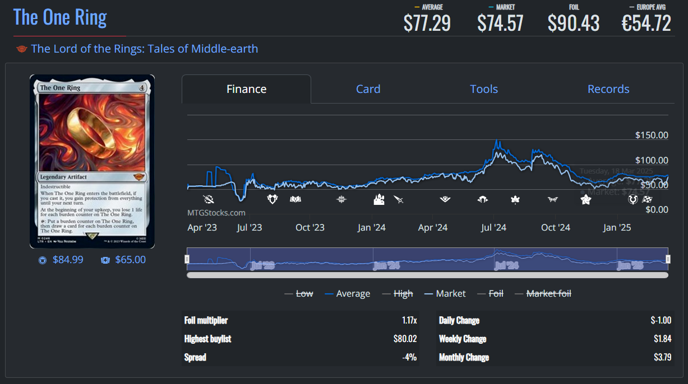Click the shield-shaped set icon after Jul '23

pyautogui.click(x=273, y=199)
